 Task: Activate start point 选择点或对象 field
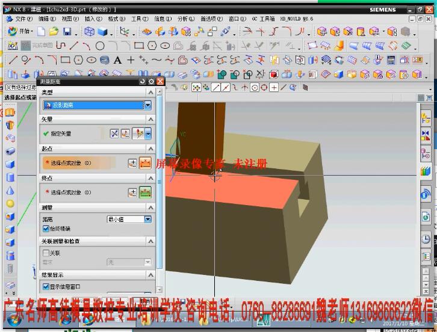(x=78, y=163)
